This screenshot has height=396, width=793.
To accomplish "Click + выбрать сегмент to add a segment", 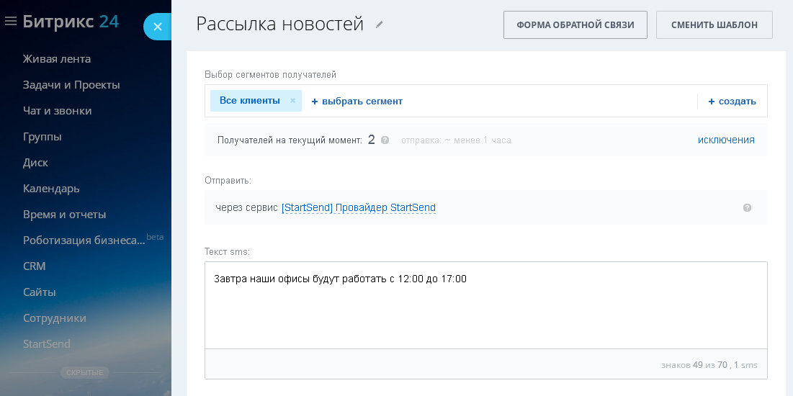I will click(x=357, y=102).
